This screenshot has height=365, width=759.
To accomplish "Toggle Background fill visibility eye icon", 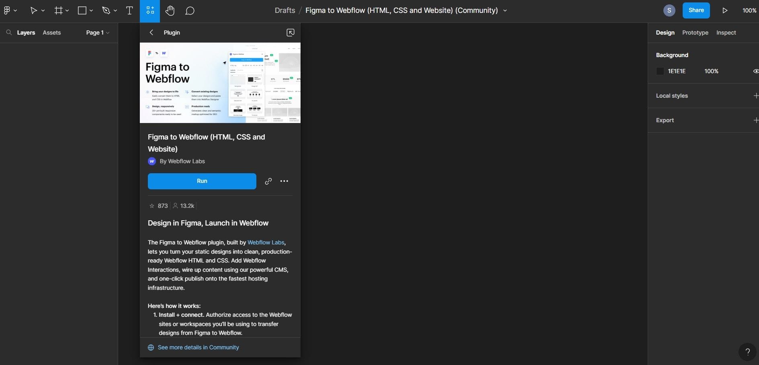I will 755,71.
